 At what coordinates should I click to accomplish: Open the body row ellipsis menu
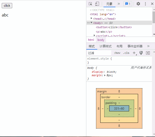point(88,23)
